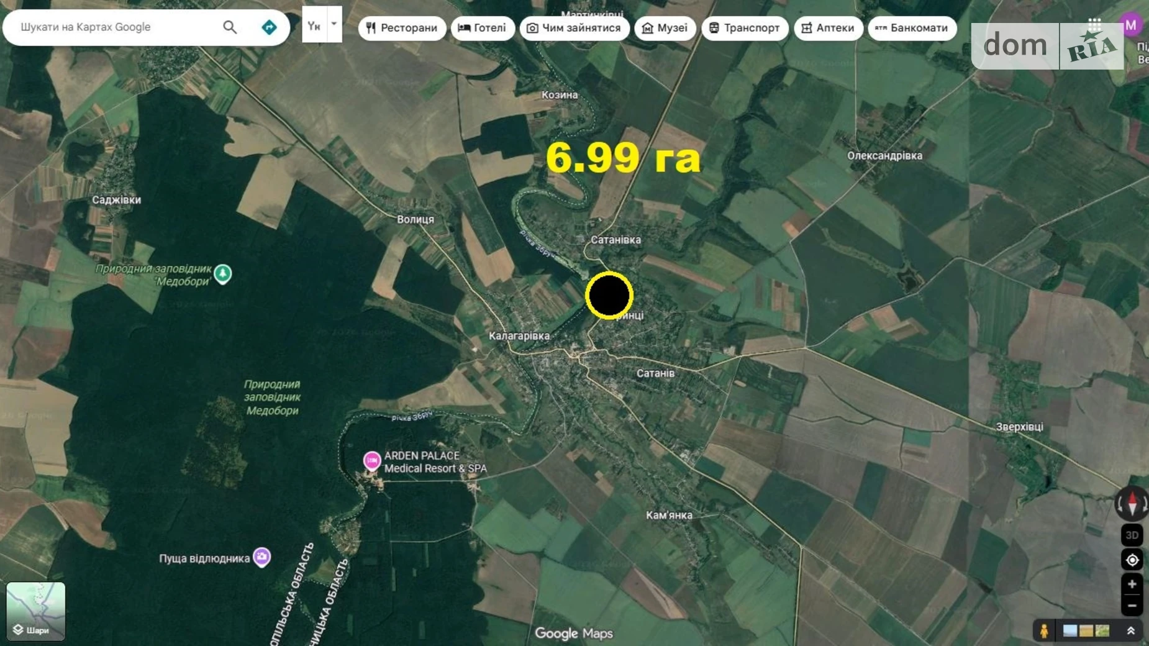The image size is (1149, 646).
Task: Click the zoom in plus control
Action: coord(1132,584)
